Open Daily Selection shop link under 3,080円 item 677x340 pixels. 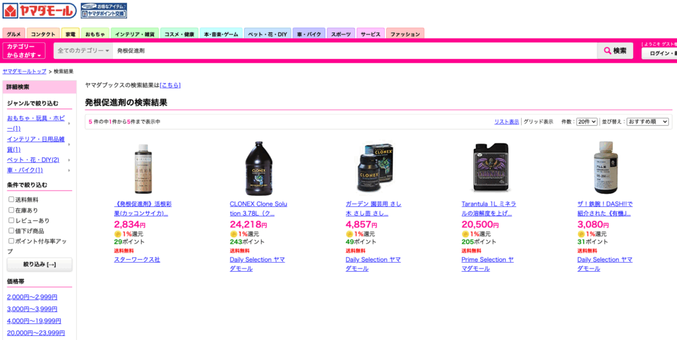tap(605, 264)
